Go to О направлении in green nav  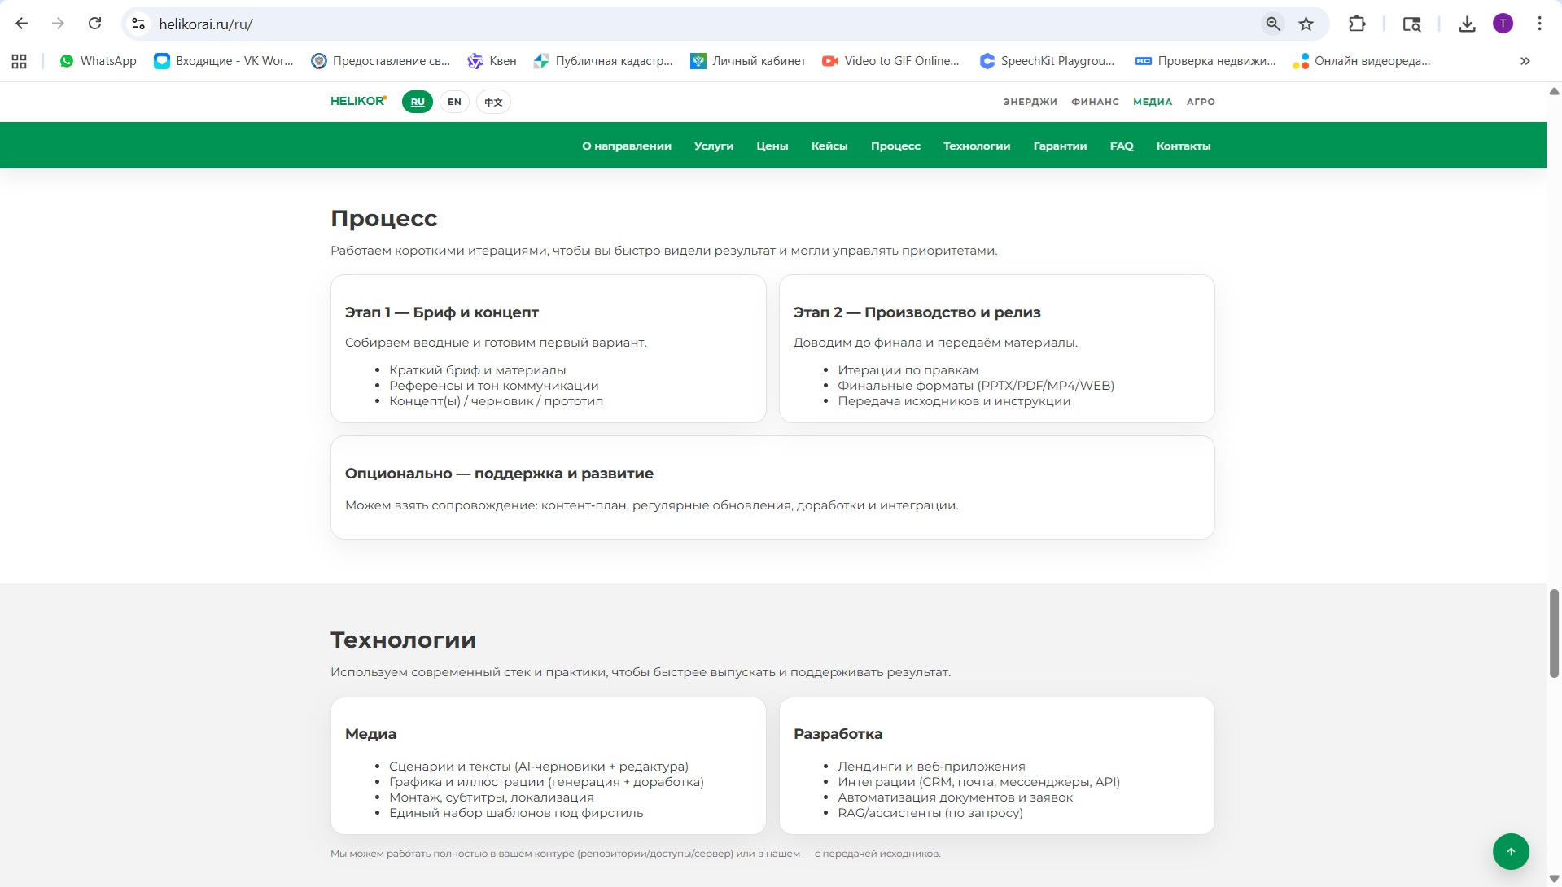627,146
